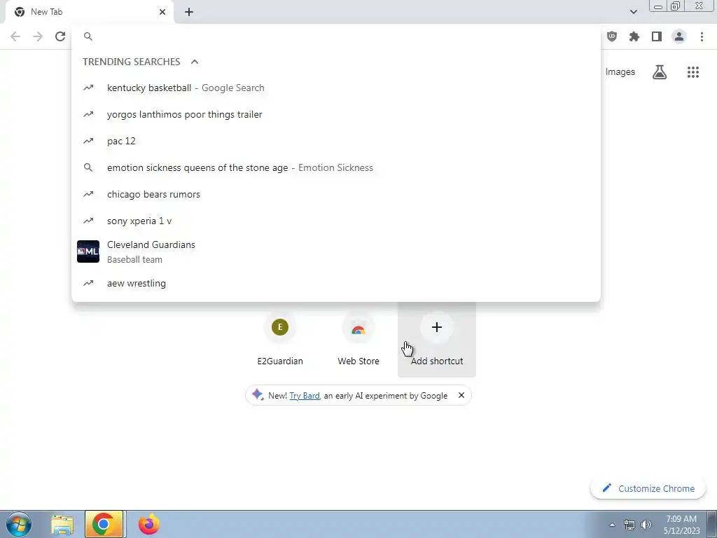
Task: Reload the page with refresh icon
Action: coord(60,36)
